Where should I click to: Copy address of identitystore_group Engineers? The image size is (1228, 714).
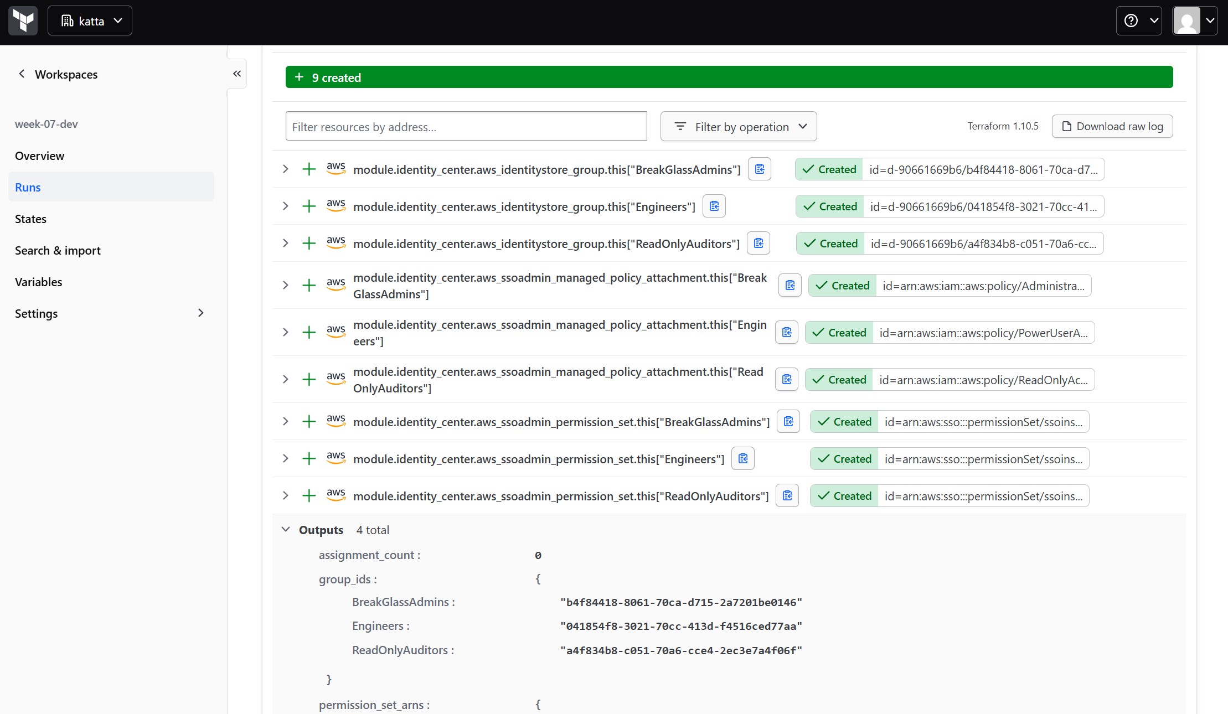tap(714, 206)
